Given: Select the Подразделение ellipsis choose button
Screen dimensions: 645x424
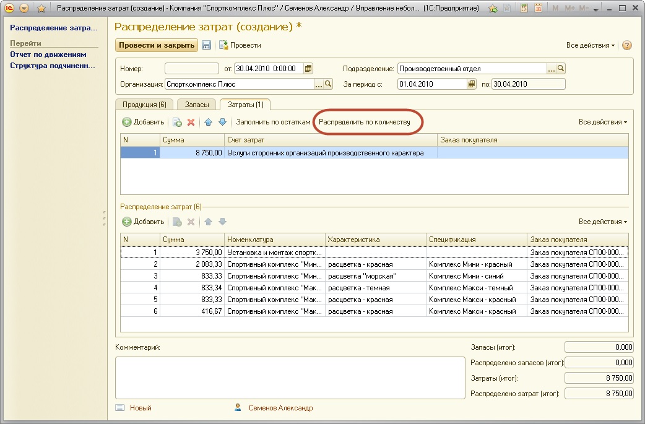Looking at the screenshot, I should pos(551,69).
